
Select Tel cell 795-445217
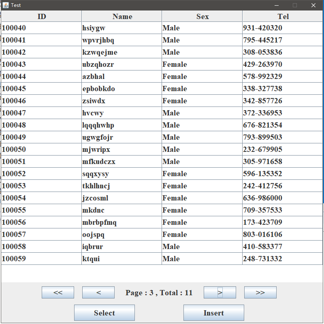click(x=282, y=40)
